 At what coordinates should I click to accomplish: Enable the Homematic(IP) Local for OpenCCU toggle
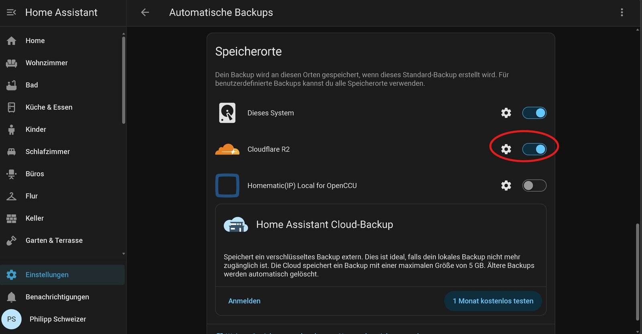tap(534, 185)
